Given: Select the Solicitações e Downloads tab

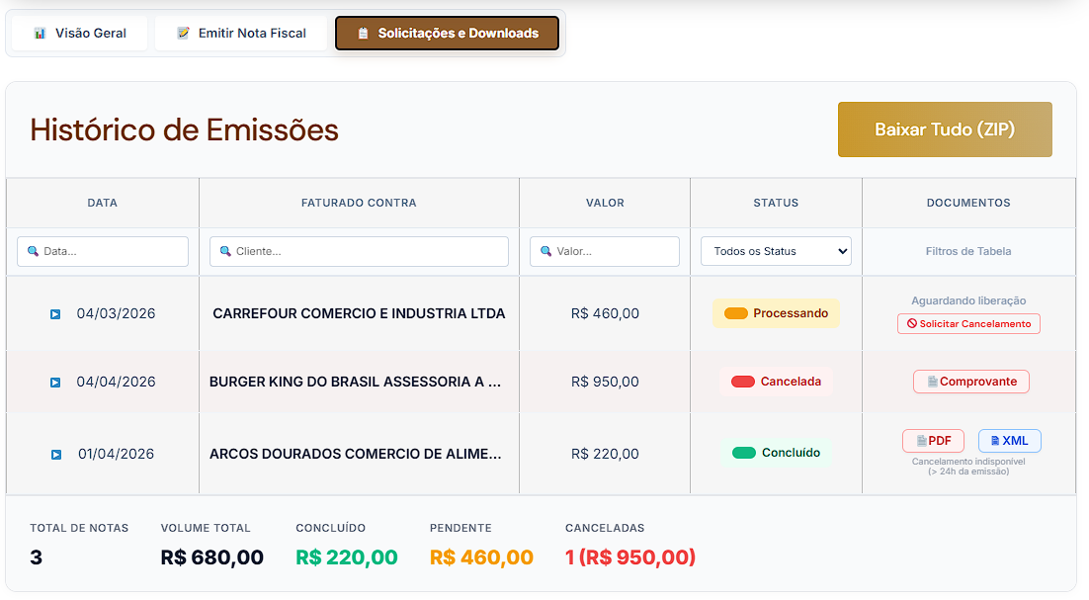Looking at the screenshot, I should click(x=447, y=34).
